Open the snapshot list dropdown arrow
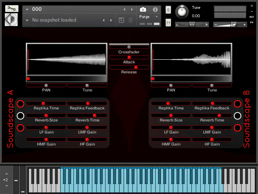 click(27, 20)
